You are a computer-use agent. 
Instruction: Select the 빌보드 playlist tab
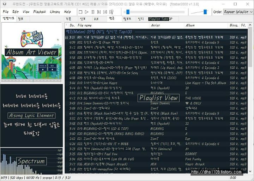129,19
